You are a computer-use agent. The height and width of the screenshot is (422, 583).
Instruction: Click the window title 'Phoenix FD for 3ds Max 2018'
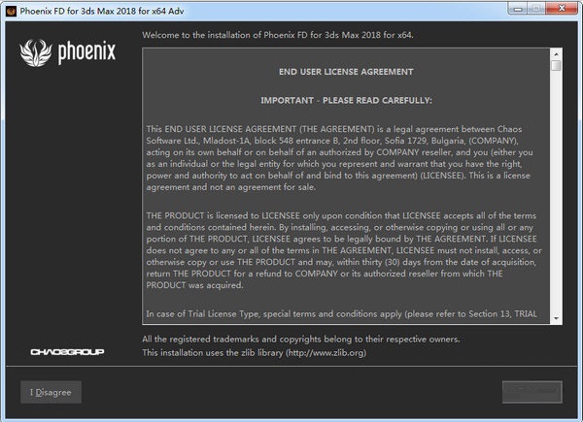pyautogui.click(x=102, y=11)
